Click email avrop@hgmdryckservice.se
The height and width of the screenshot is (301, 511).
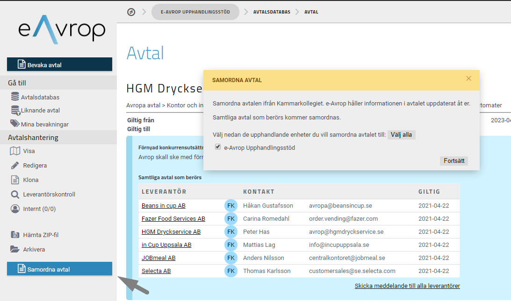point(346,231)
